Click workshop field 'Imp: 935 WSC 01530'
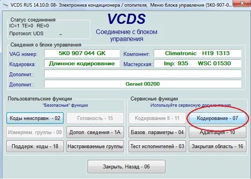The image size is (251, 179). click(x=197, y=63)
